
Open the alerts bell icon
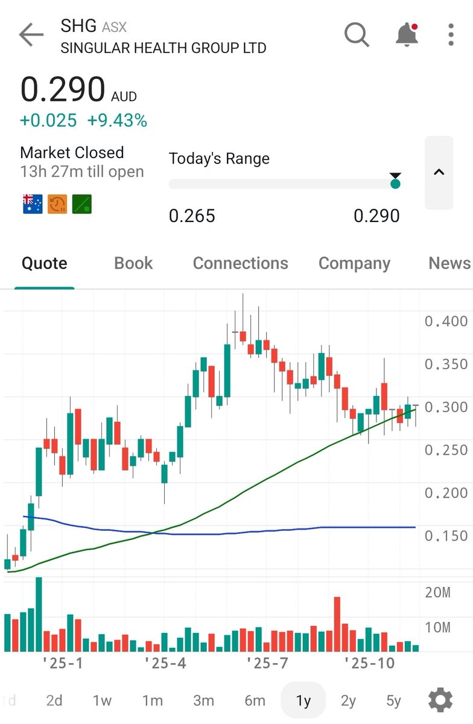point(407,35)
